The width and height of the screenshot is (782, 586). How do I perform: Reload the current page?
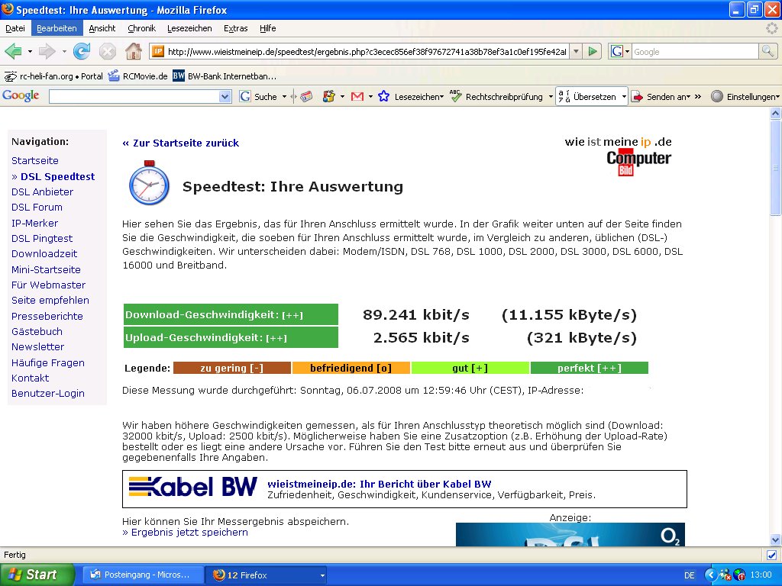pyautogui.click(x=82, y=52)
